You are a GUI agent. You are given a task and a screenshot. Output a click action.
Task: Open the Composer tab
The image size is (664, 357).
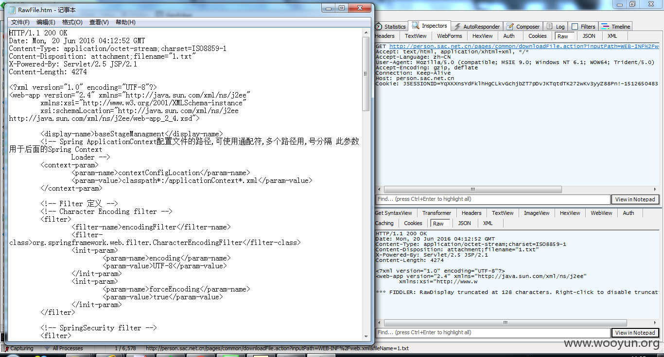click(x=523, y=27)
